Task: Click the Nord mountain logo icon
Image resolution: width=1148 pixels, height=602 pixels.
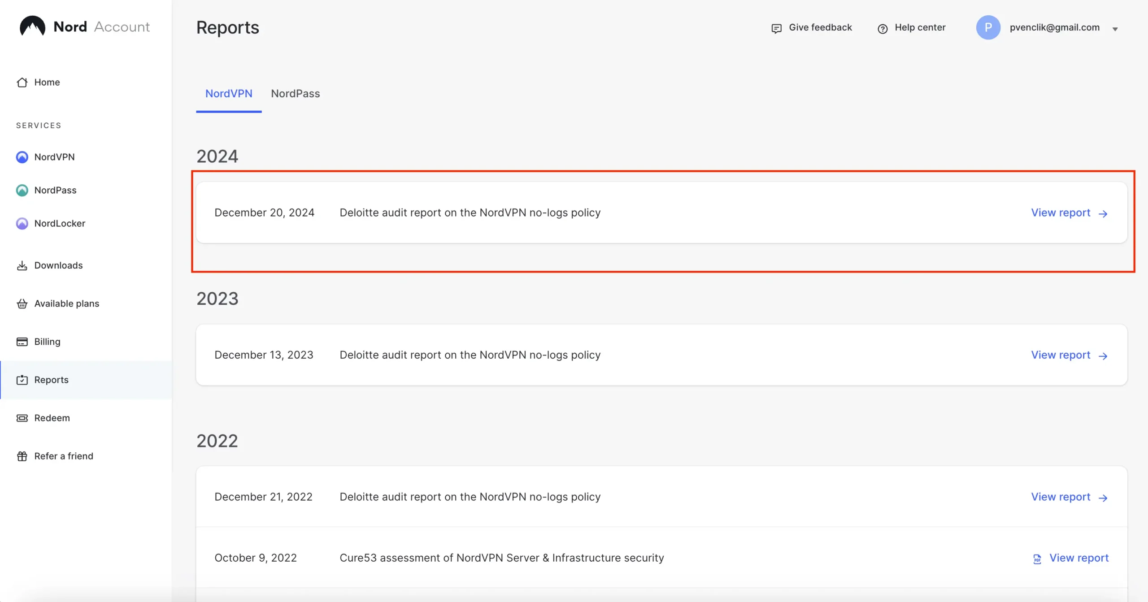Action: click(32, 26)
